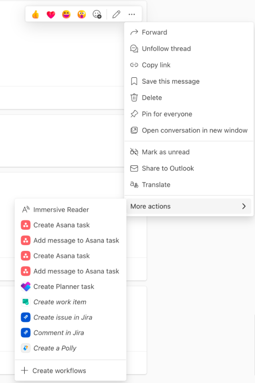
Task: Open the add more reactions picker
Action: click(97, 15)
